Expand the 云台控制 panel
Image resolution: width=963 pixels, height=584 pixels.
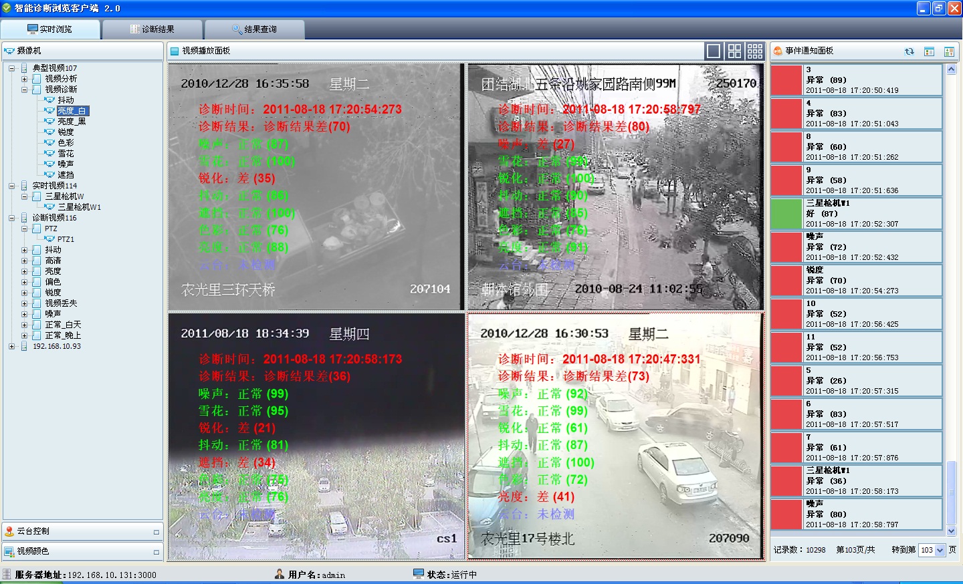pyautogui.click(x=156, y=532)
